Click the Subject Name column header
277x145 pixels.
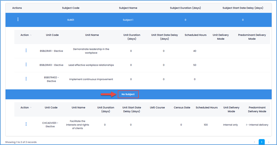click(128, 8)
